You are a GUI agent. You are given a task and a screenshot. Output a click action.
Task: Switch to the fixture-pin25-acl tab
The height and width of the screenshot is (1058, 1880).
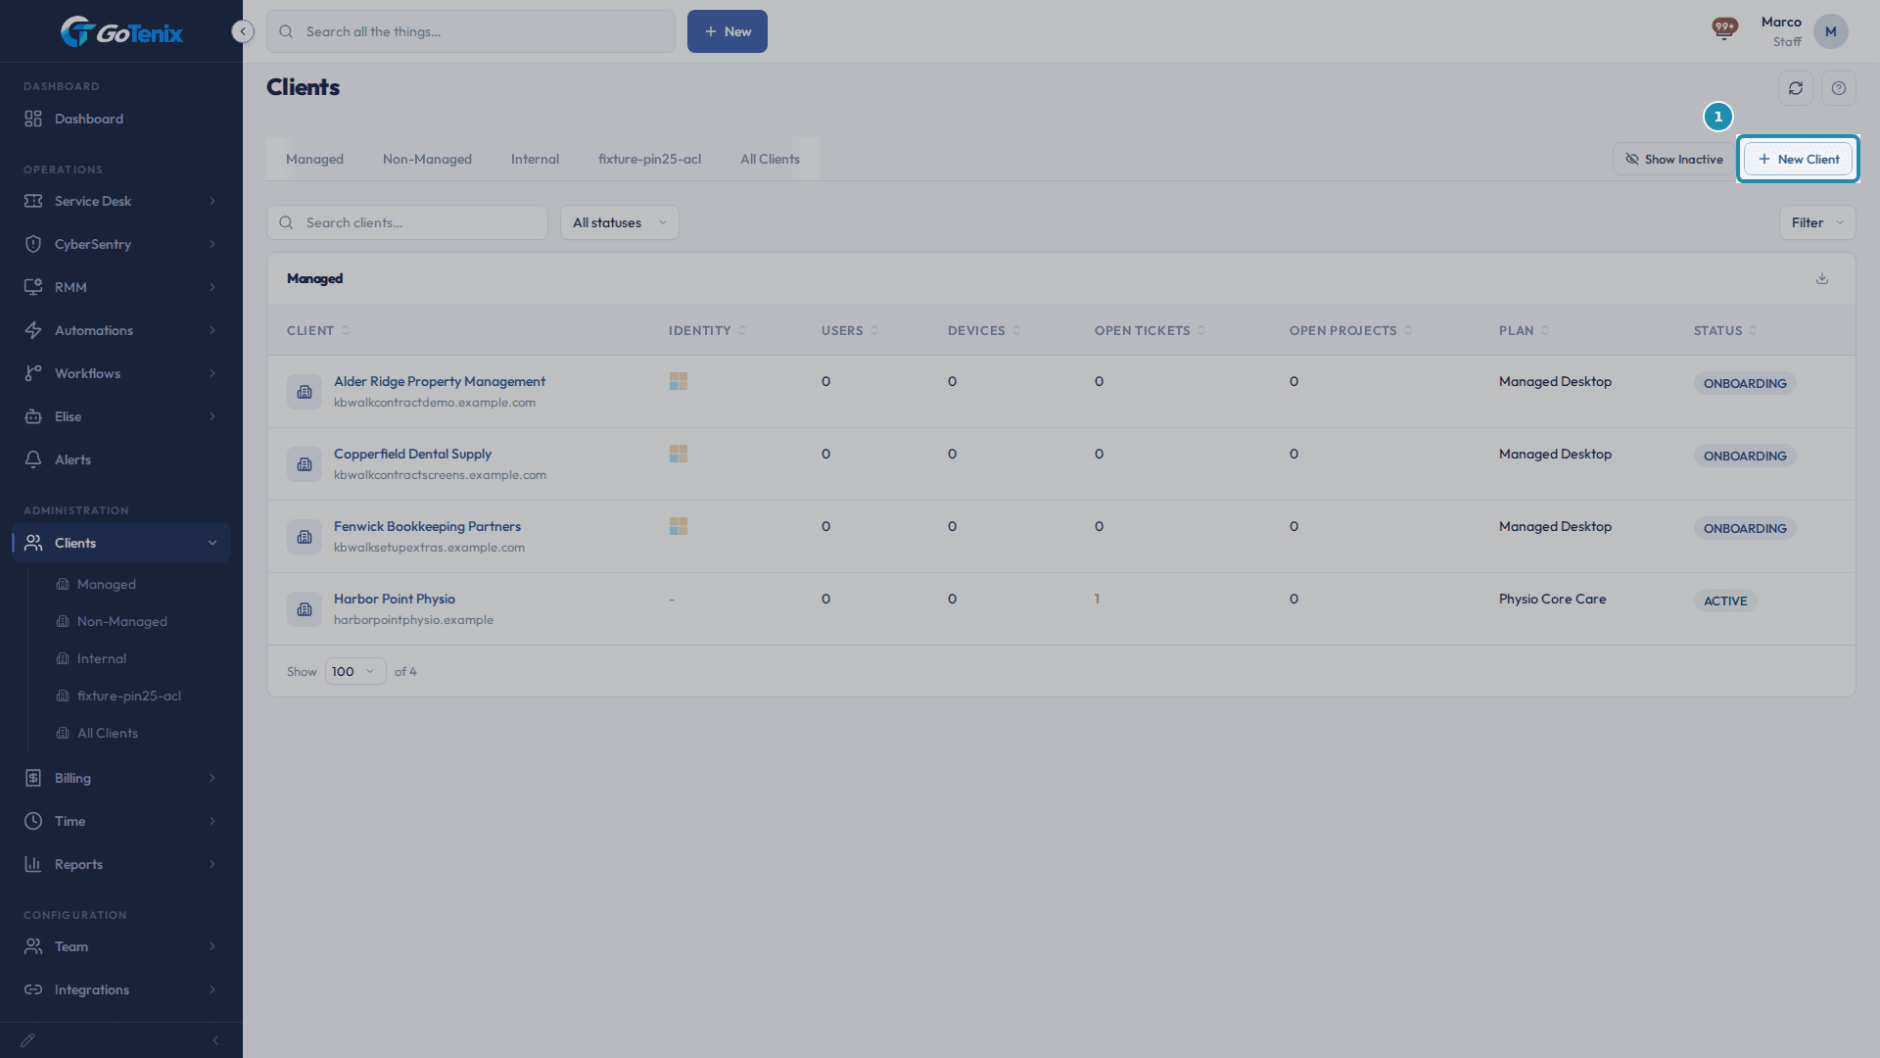click(x=649, y=159)
